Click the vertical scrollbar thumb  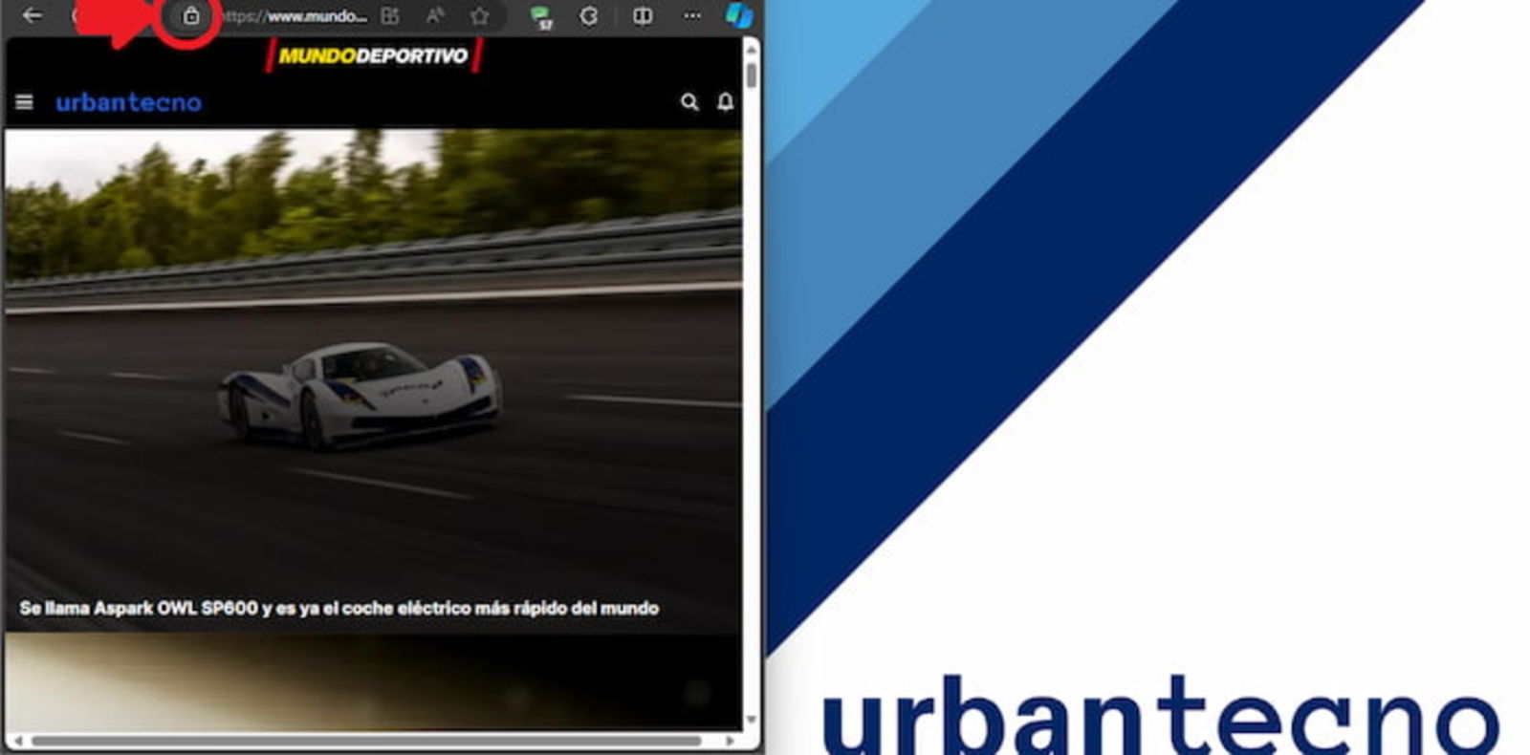coord(752,75)
